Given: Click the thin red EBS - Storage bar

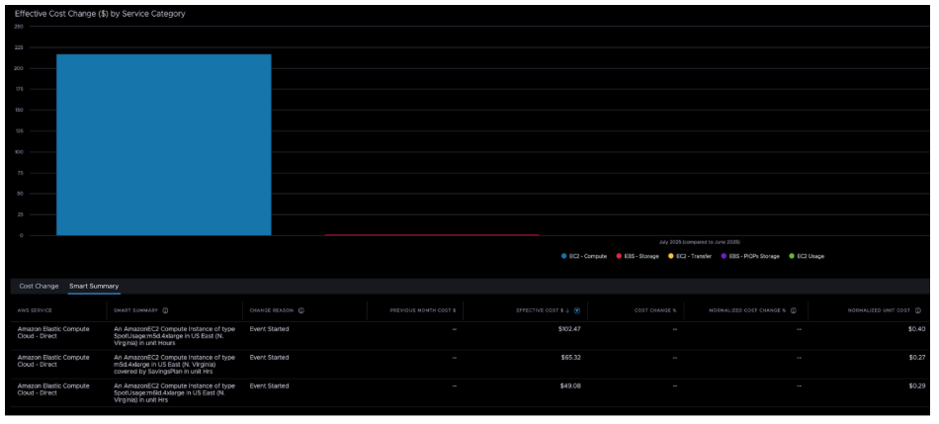Looking at the screenshot, I should [x=432, y=235].
